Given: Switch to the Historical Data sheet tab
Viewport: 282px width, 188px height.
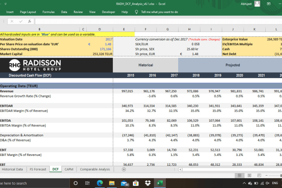Looking at the screenshot, I should pyautogui.click(x=12, y=169).
